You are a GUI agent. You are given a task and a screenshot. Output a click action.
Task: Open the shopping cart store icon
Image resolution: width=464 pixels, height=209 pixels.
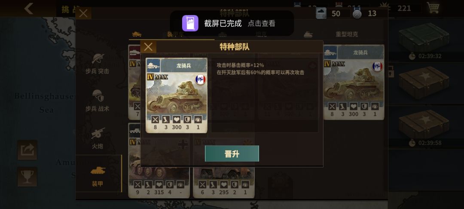click(433, 8)
